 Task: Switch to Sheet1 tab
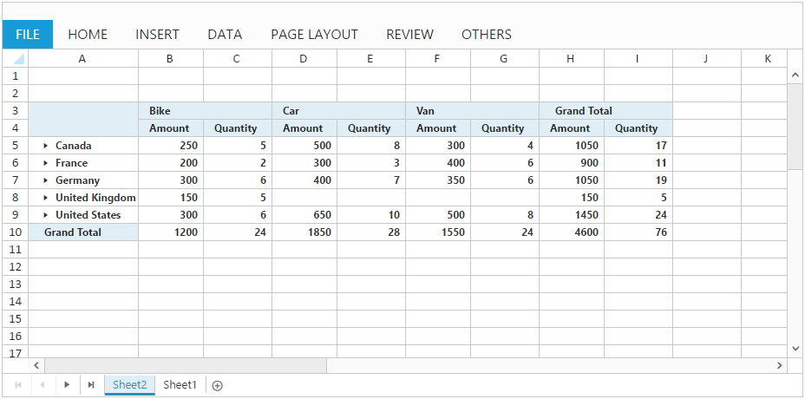click(x=180, y=385)
